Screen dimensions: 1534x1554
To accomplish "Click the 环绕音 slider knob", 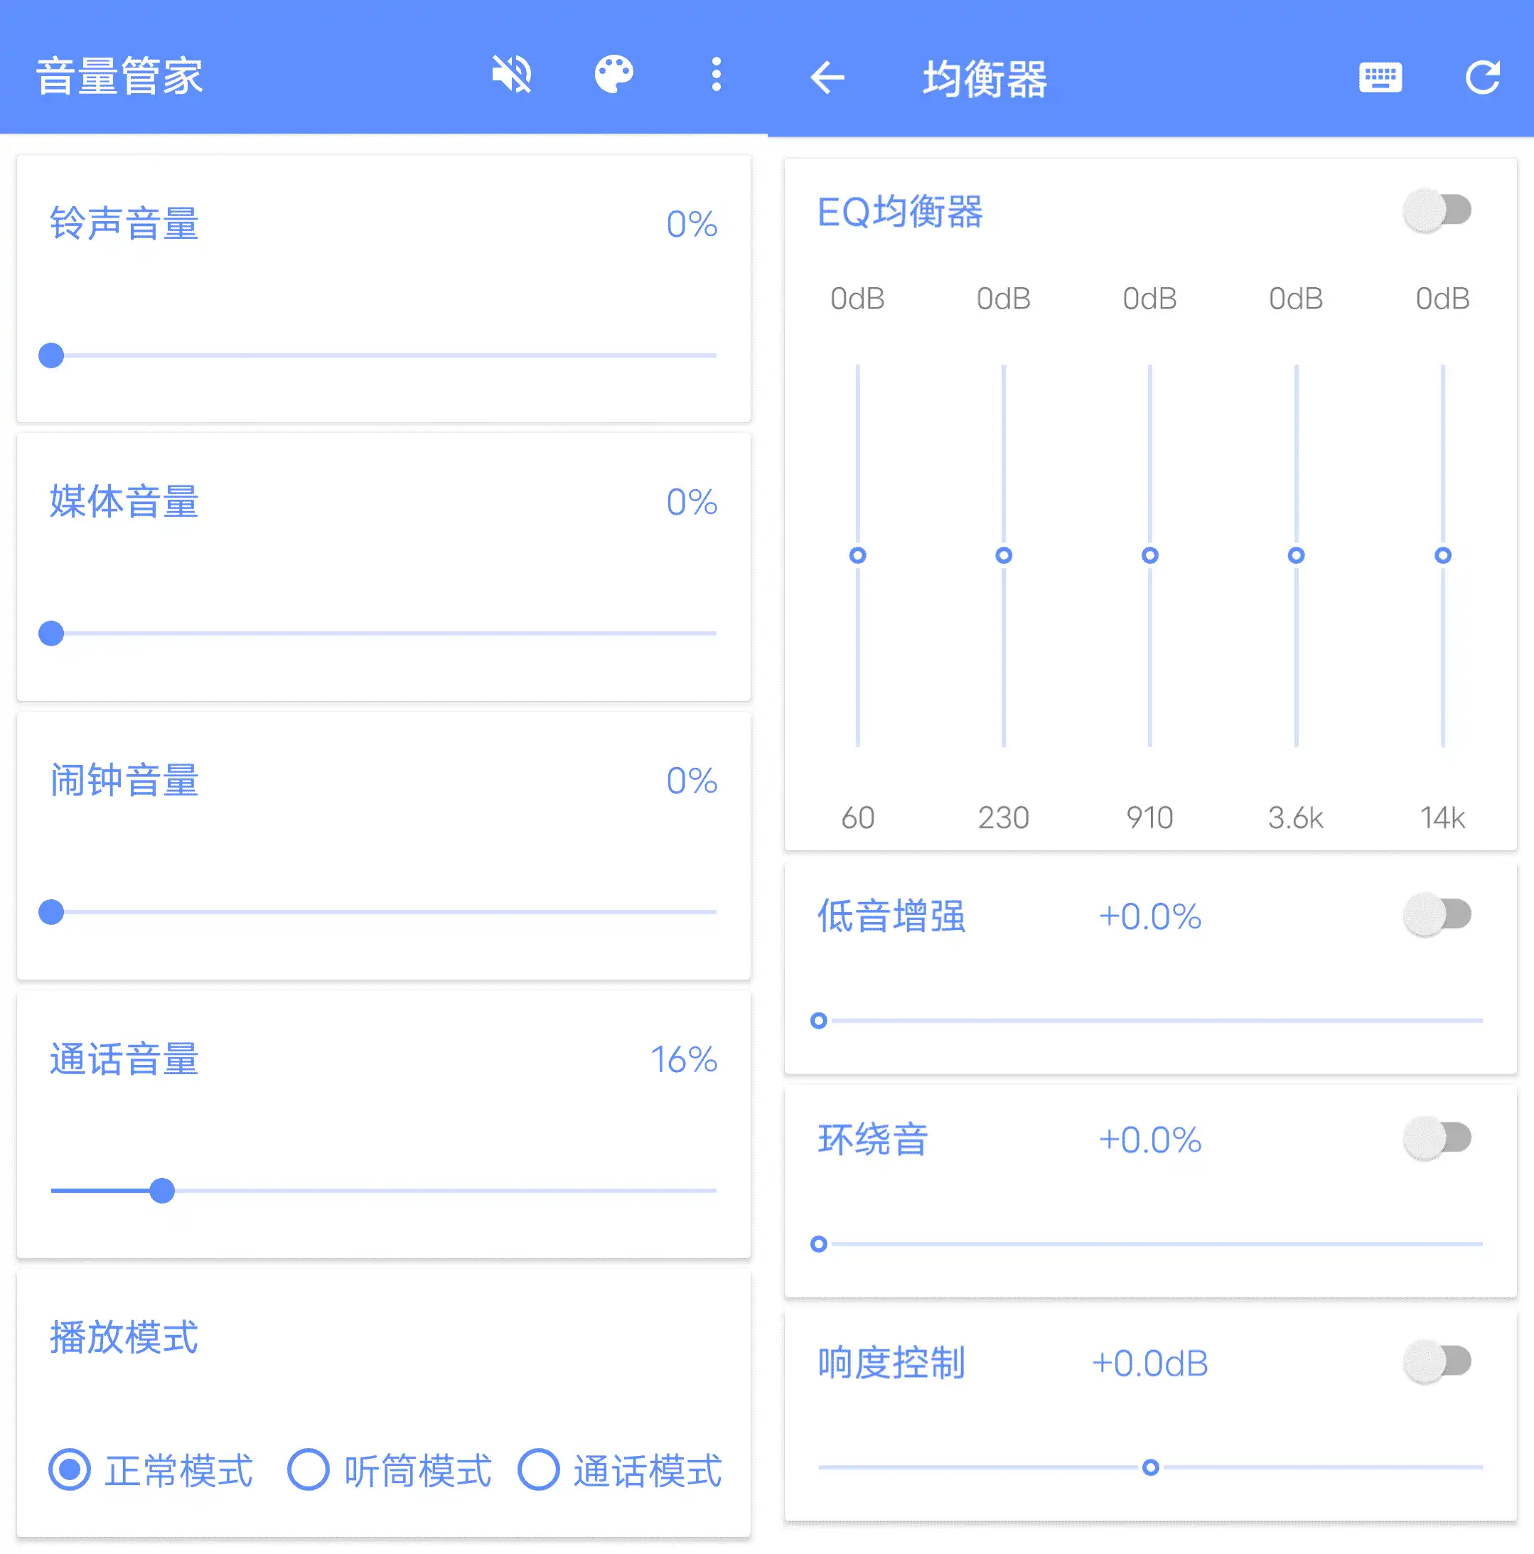I will click(x=819, y=1244).
